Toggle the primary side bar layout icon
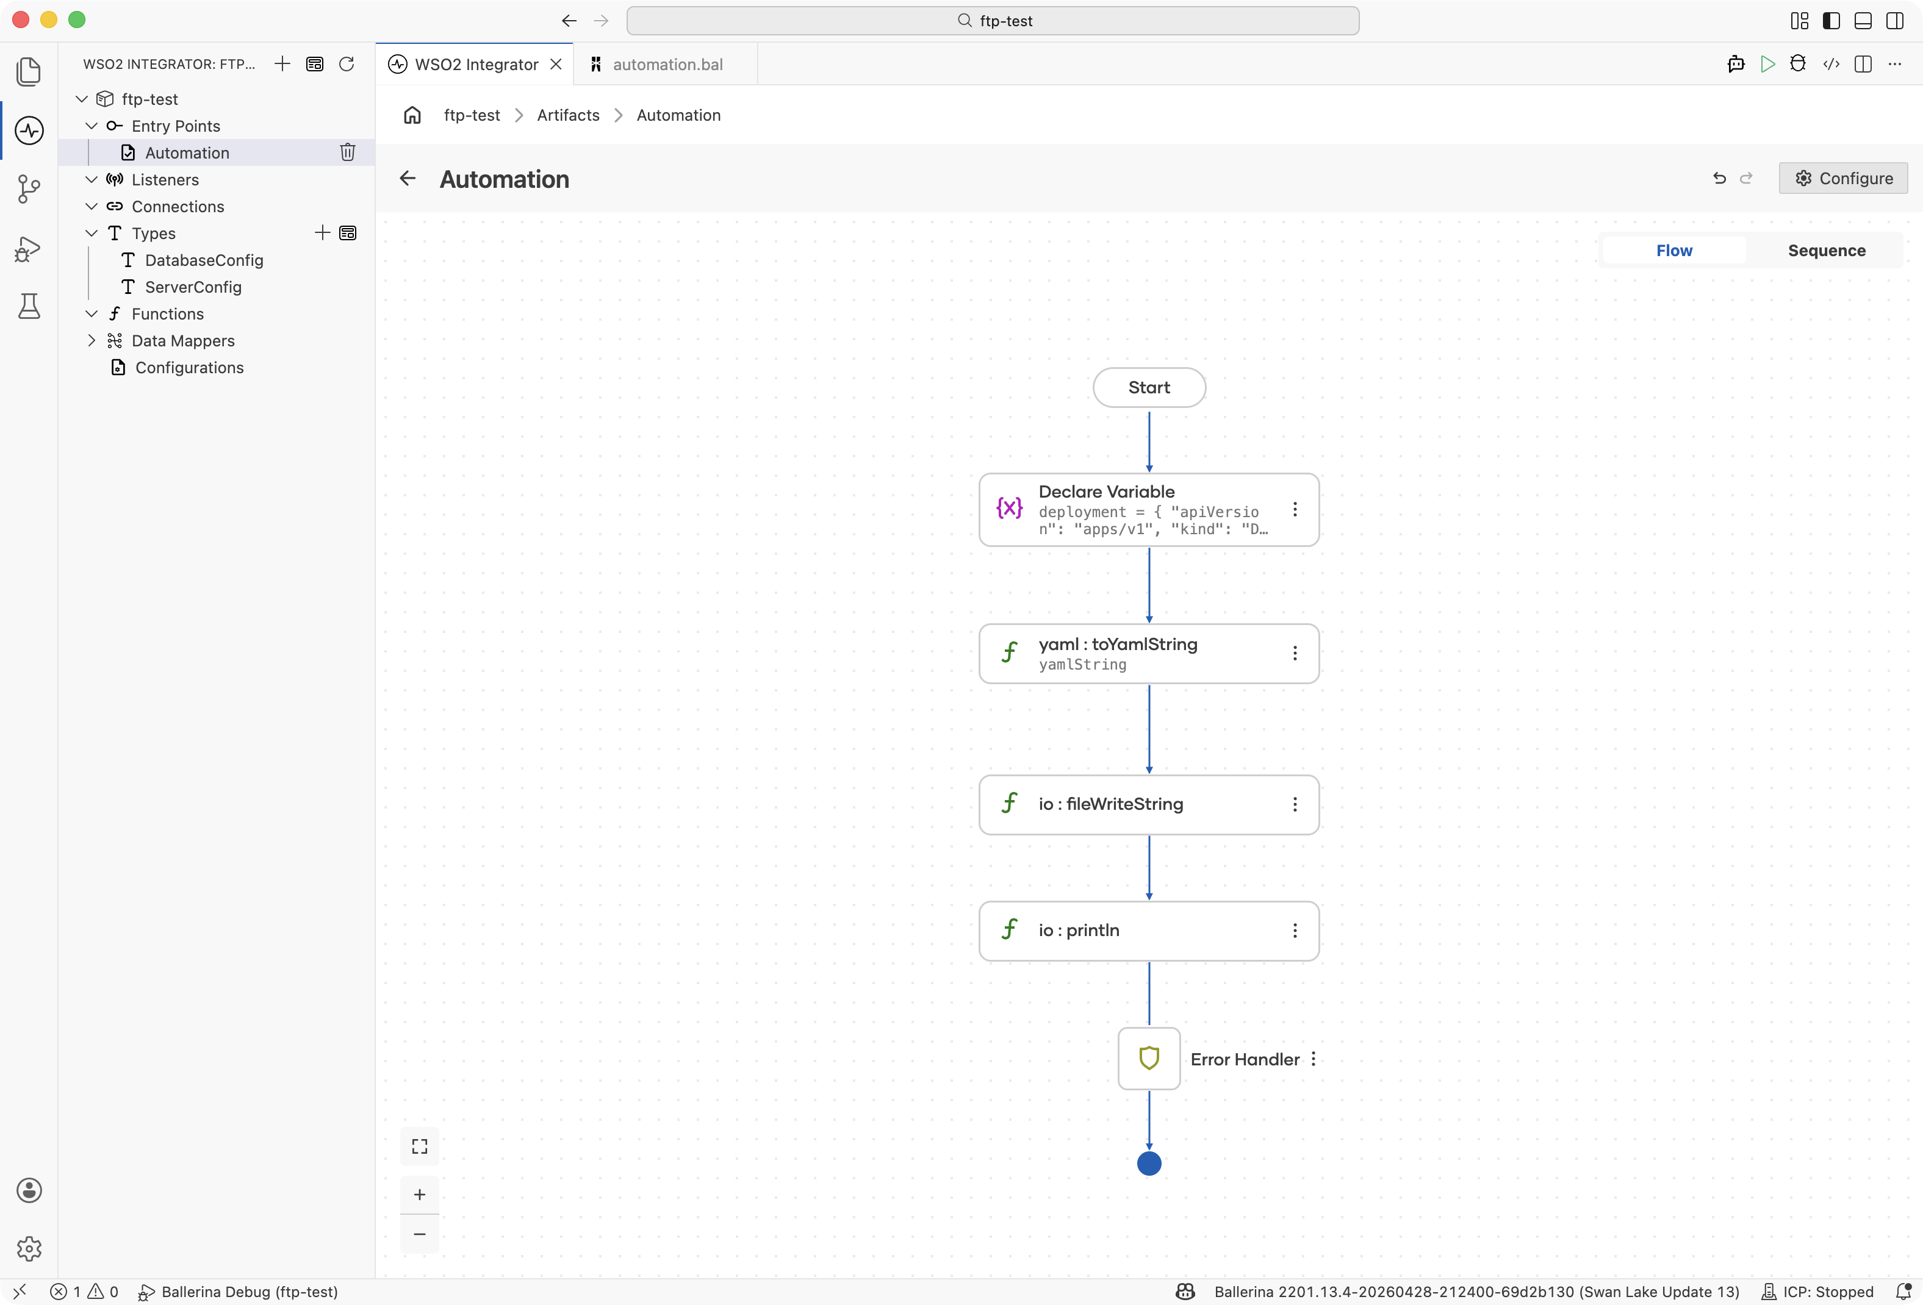1923x1305 pixels. [x=1831, y=21]
